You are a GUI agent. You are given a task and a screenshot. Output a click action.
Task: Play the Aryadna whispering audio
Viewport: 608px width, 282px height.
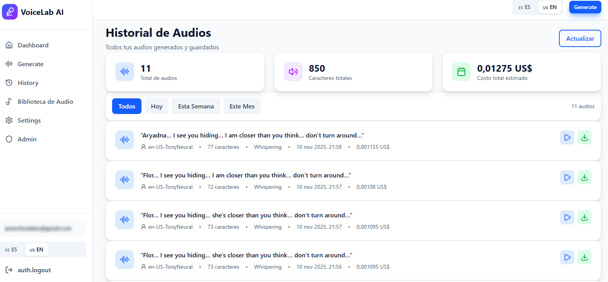pyautogui.click(x=567, y=137)
